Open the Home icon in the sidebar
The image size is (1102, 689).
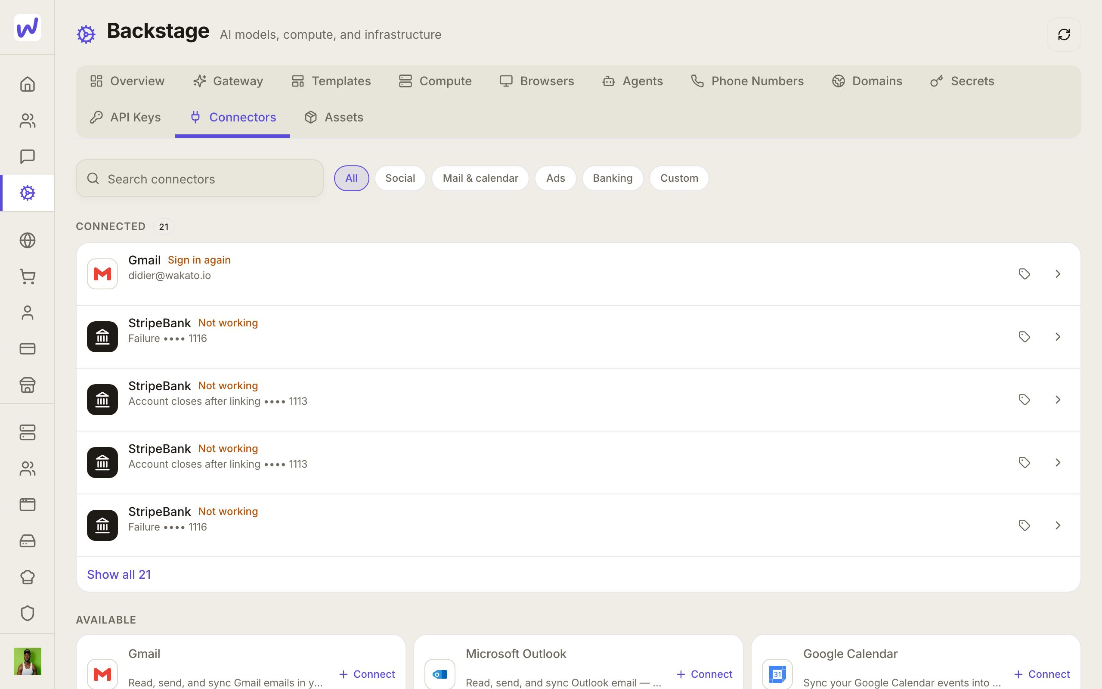click(27, 84)
